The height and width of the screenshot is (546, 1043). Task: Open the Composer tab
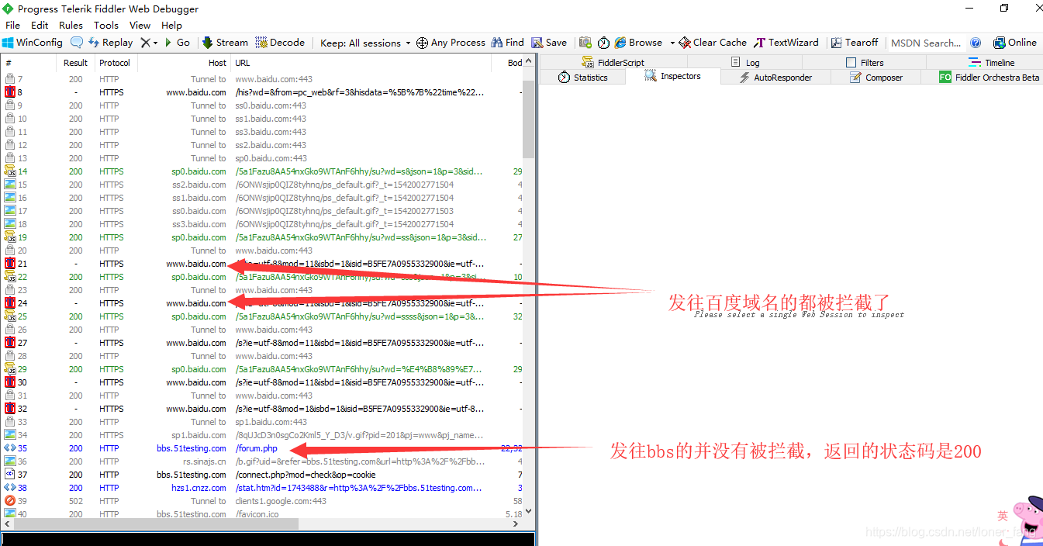(876, 78)
